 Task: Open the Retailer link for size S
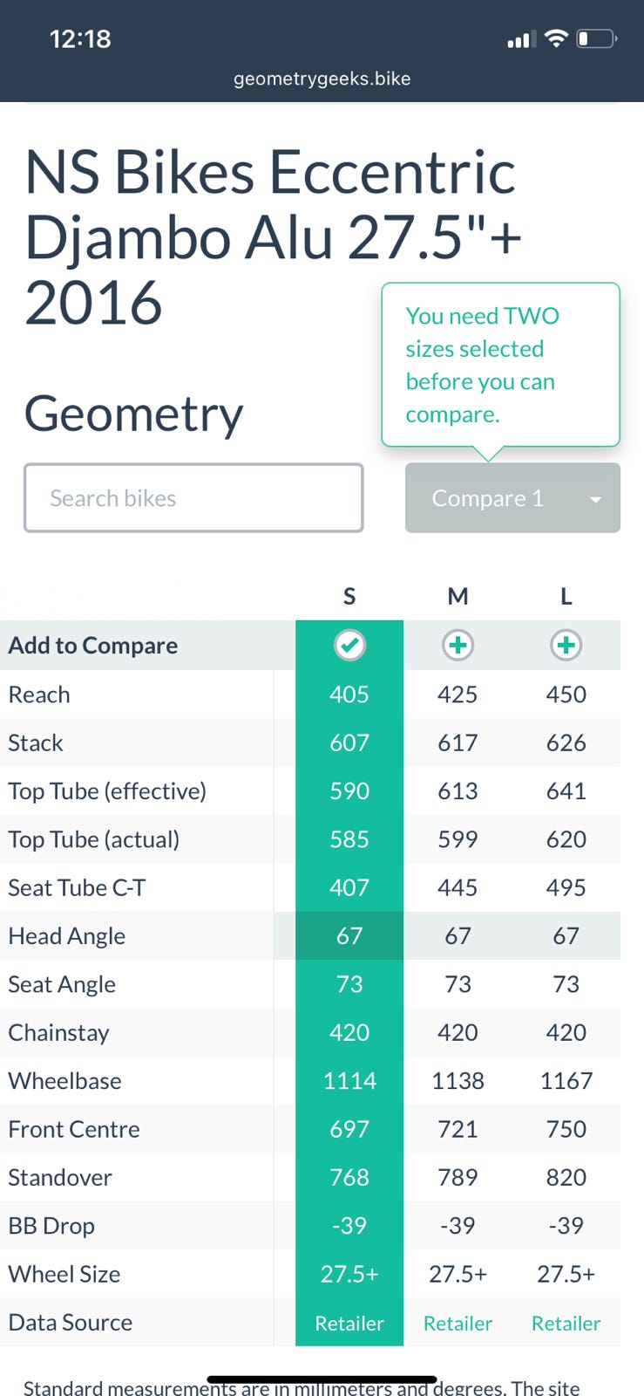click(x=349, y=1324)
